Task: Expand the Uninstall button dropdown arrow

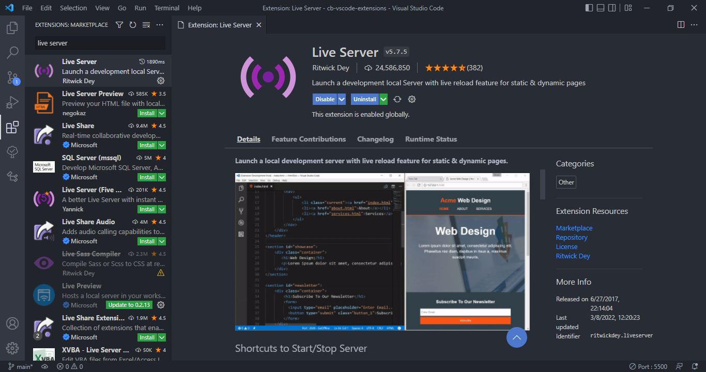Action: pos(383,99)
